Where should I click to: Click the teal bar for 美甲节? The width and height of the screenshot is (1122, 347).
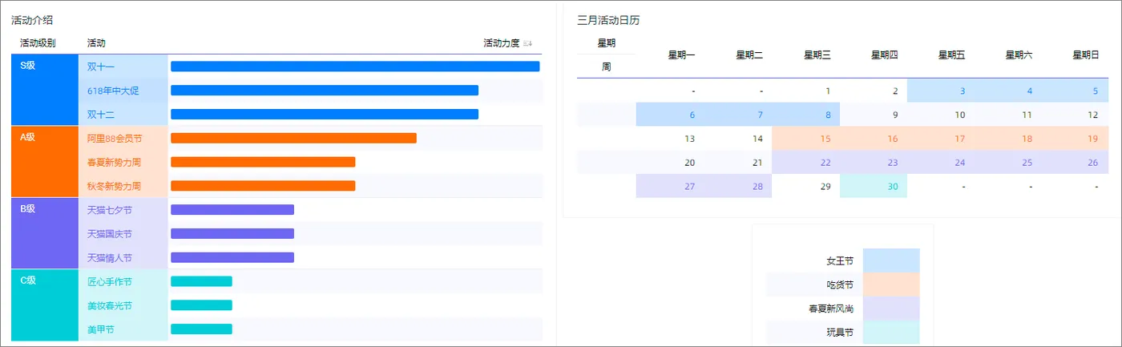tap(201, 329)
